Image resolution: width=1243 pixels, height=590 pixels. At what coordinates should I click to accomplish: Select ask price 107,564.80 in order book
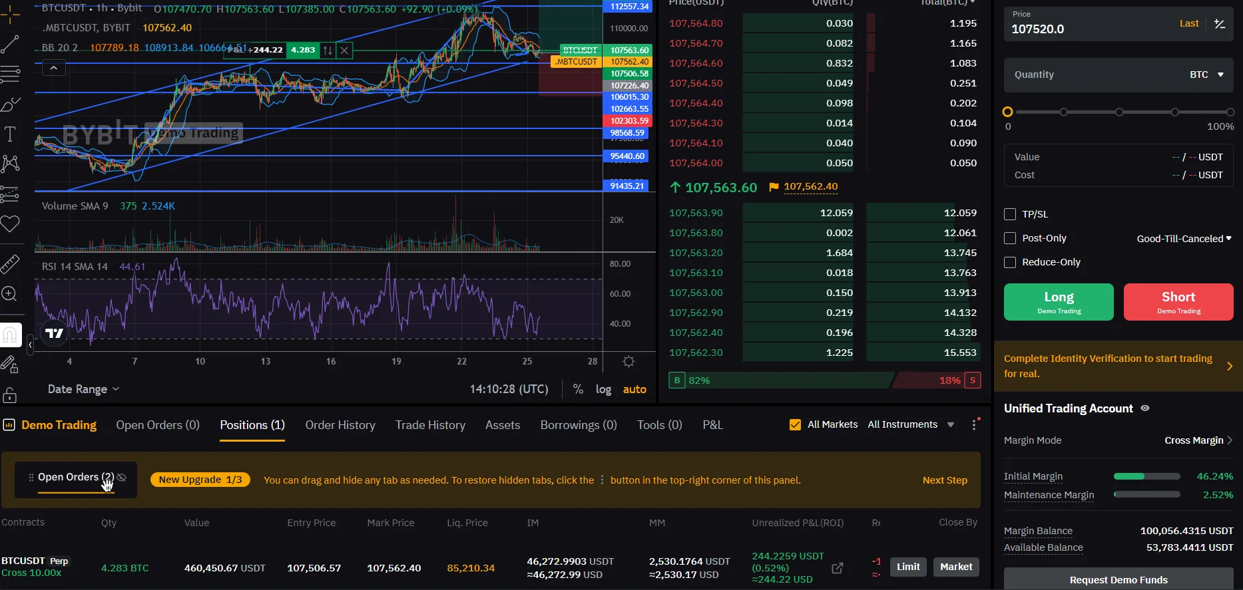pos(696,23)
